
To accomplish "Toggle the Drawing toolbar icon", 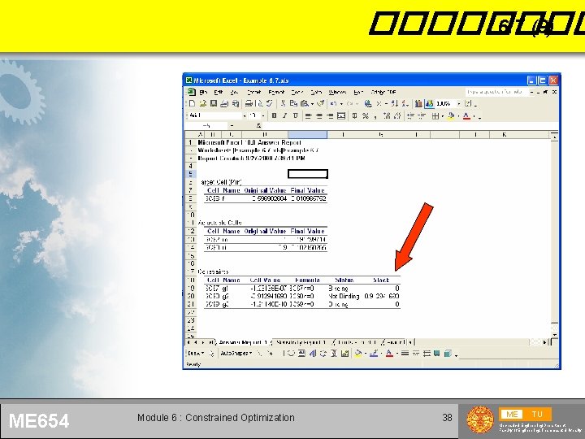I will [x=430, y=104].
